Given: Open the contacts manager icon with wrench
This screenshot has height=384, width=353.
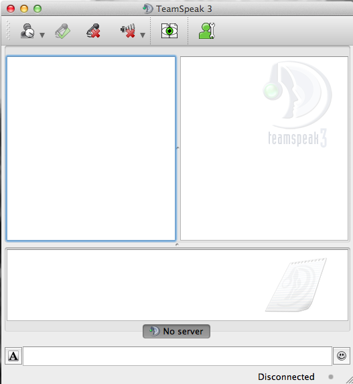Looking at the screenshot, I should point(207,31).
